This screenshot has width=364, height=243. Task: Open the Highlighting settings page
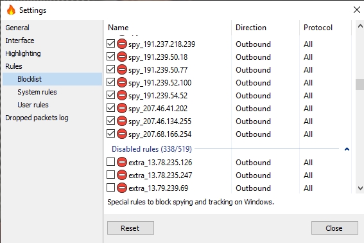point(23,53)
